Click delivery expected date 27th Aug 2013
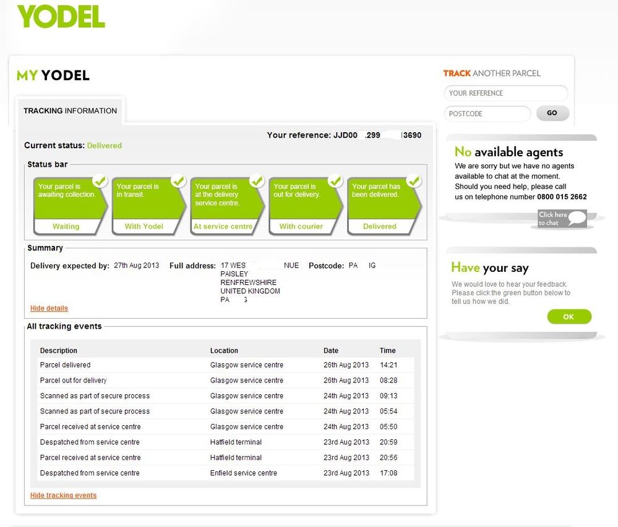Image resolution: width=618 pixels, height=527 pixels. [136, 265]
